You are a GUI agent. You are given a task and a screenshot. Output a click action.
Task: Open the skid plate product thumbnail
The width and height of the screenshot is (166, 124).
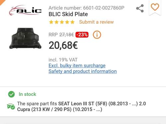25,38
